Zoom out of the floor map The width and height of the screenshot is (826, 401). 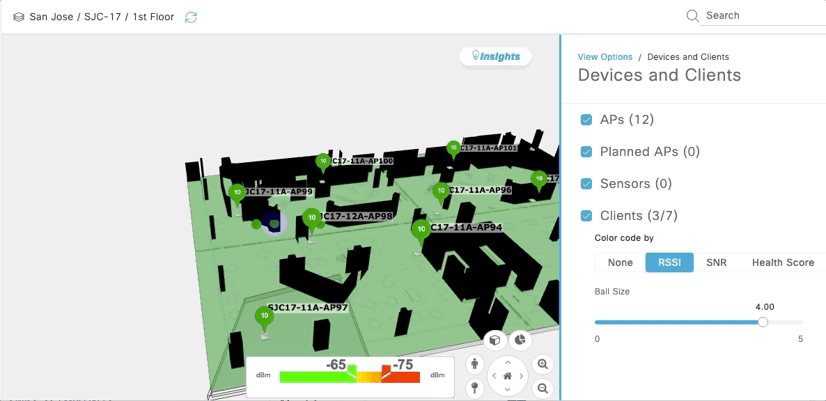[542, 388]
